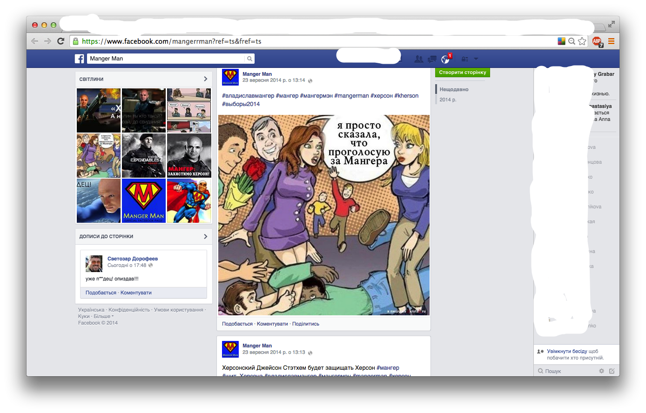Viewport: 646px width, 413px height.
Task: Click the Светозар Дорофеев post timestamp Сьогодні о 17:48
Action: [x=127, y=265]
